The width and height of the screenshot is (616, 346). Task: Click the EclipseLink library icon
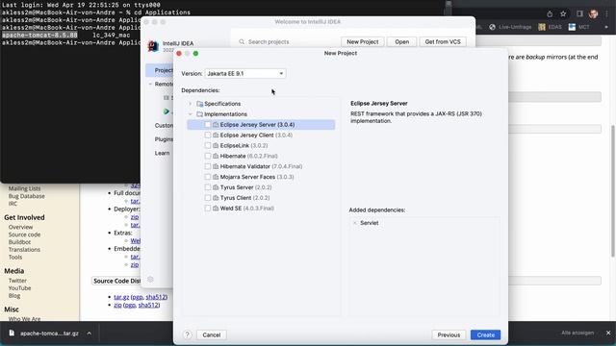click(216, 145)
